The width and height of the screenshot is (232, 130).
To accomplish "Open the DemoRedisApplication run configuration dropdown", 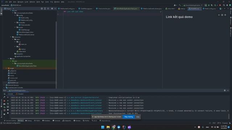I will (193, 5).
